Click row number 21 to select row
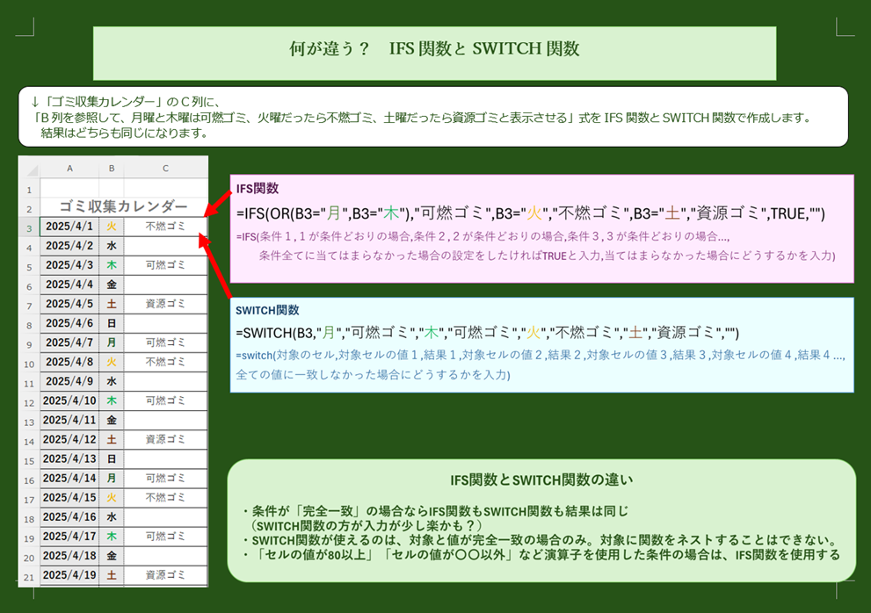Screen dimensions: 871x613 29,574
